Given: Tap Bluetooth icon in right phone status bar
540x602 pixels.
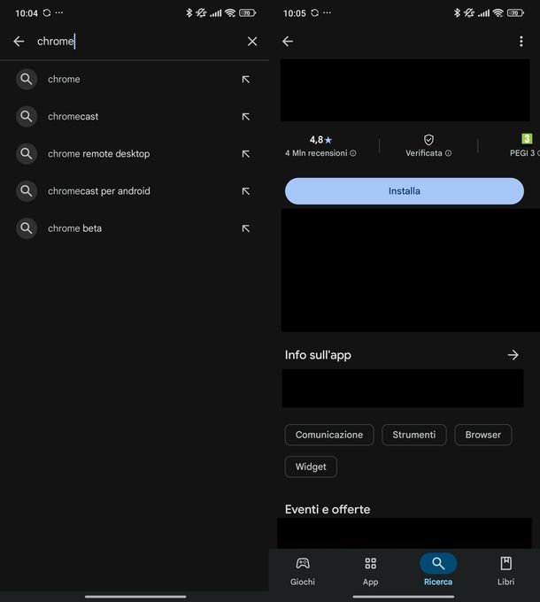Looking at the screenshot, I should click(457, 13).
